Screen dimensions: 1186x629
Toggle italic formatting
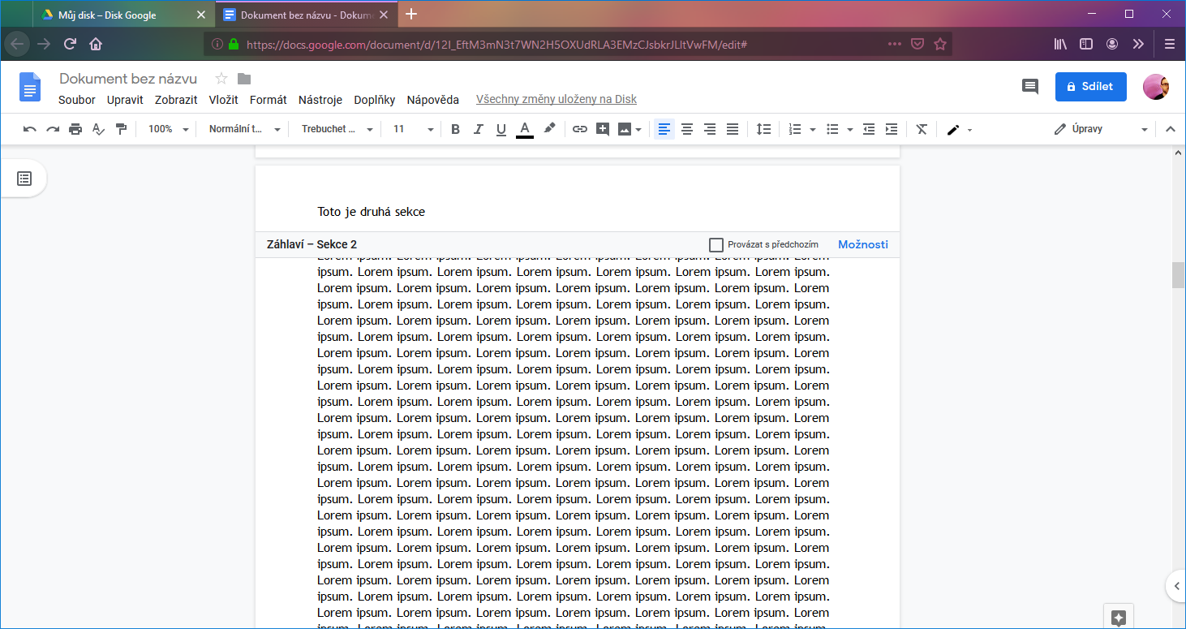point(478,129)
